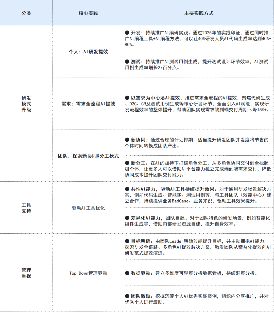Click the bullet icon before 新协同
Screen dimensions: 274x312
[x=127, y=139]
